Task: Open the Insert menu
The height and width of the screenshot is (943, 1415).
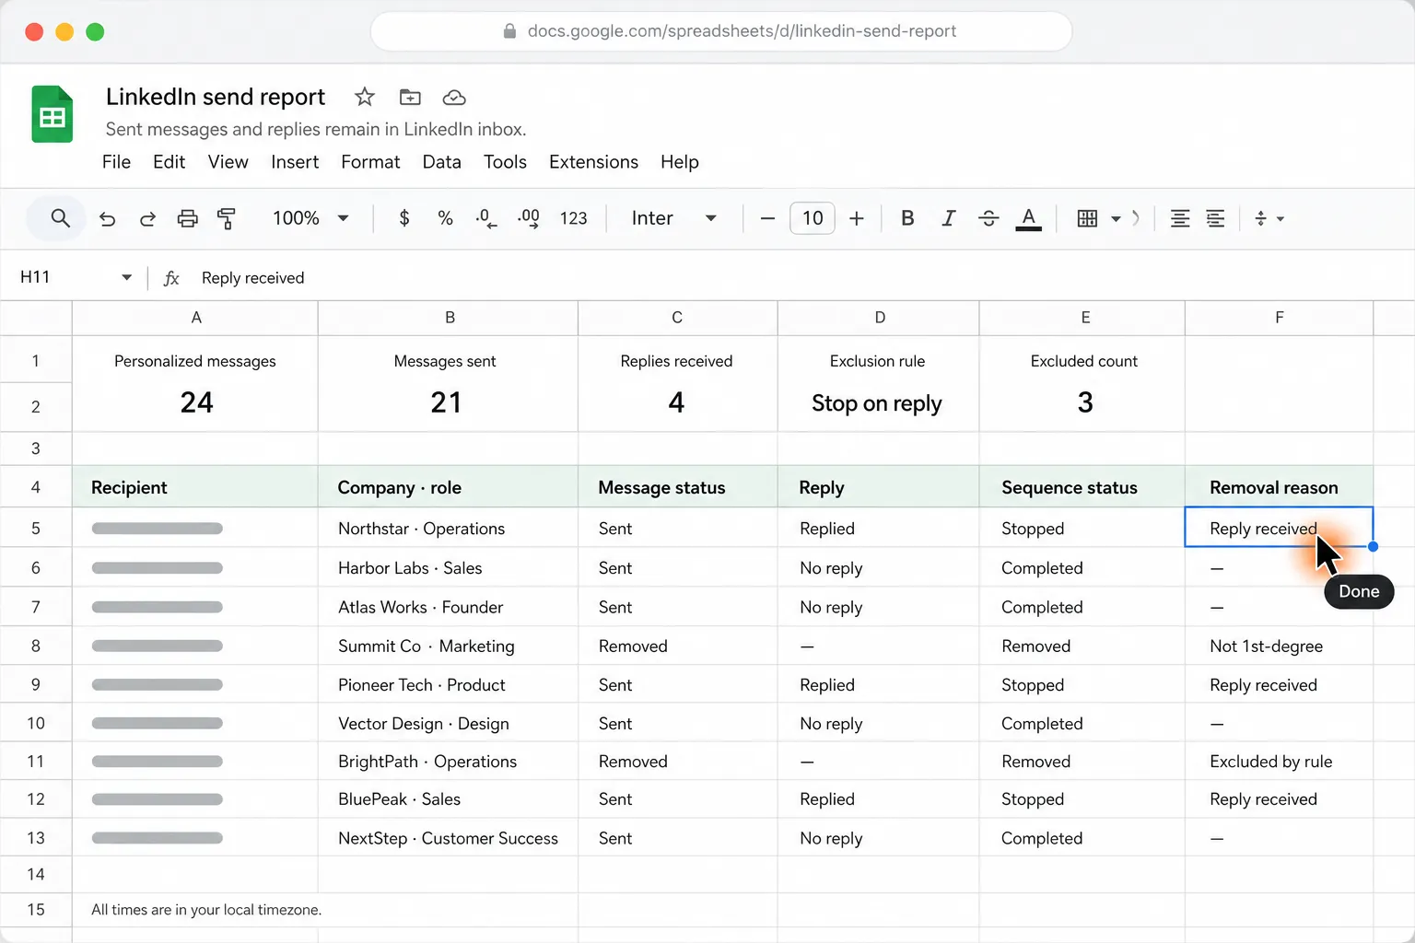Action: 295,162
